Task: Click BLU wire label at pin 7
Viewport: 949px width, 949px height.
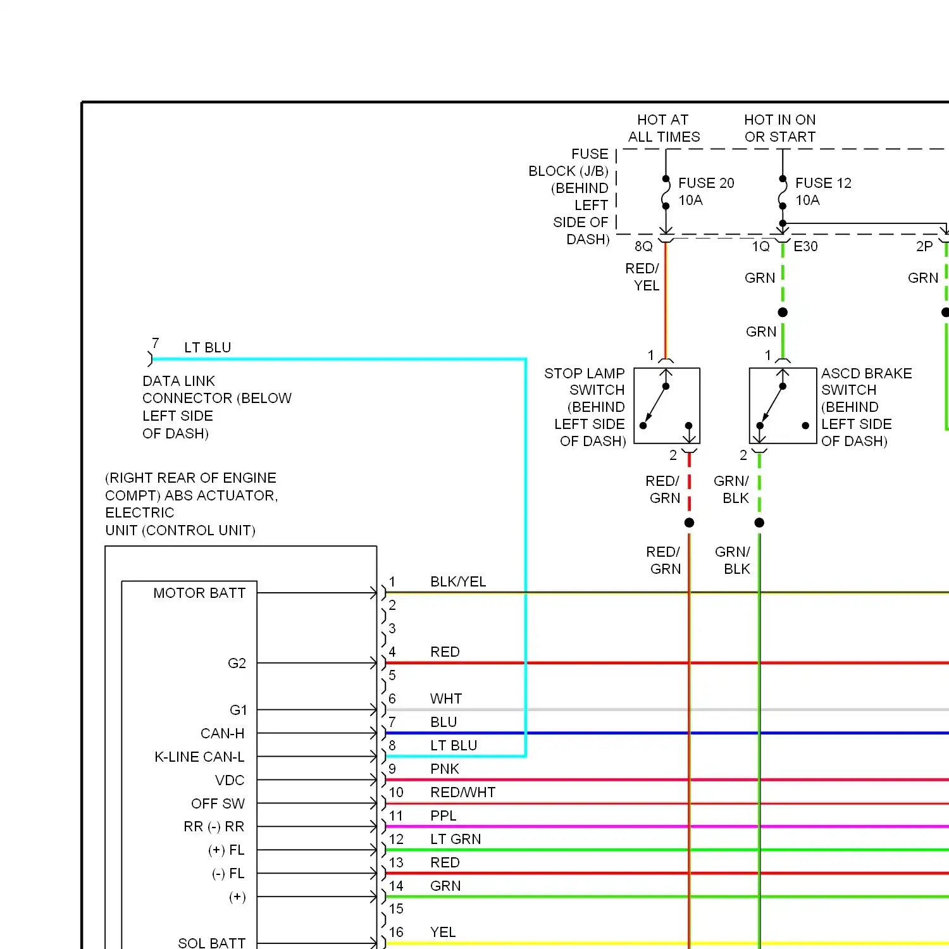Action: 443,723
